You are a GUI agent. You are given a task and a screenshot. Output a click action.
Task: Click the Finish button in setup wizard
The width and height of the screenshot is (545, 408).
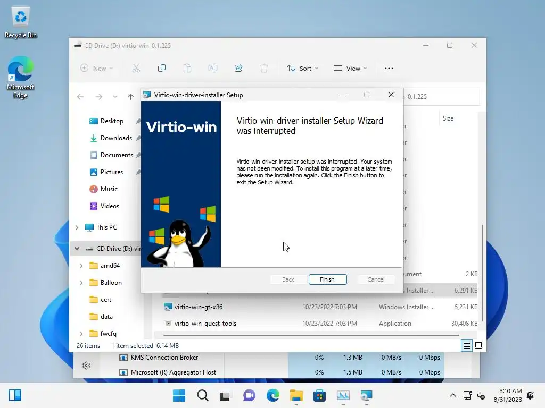pos(327,279)
